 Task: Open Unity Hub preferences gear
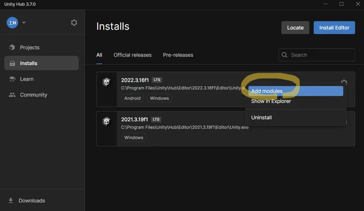click(74, 23)
